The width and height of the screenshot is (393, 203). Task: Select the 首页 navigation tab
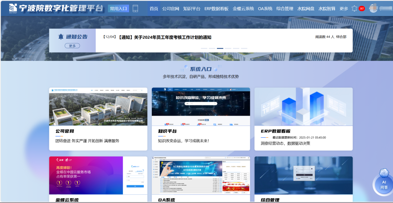(154, 9)
